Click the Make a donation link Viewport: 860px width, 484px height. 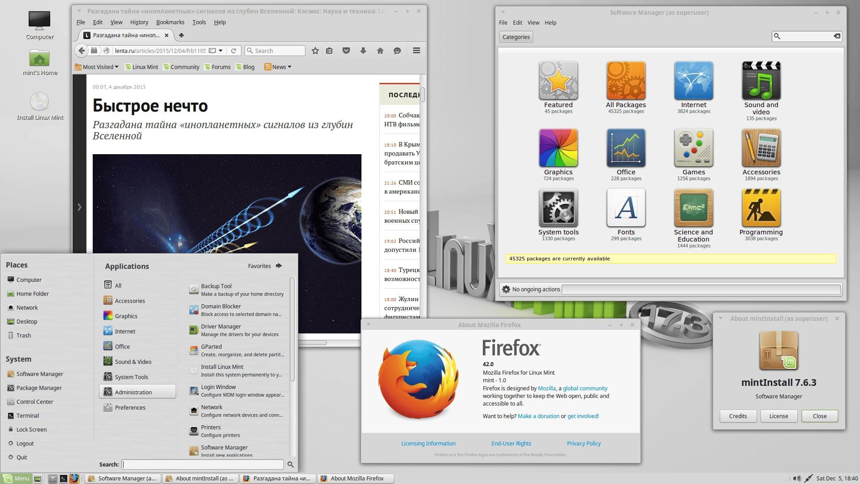(538, 416)
